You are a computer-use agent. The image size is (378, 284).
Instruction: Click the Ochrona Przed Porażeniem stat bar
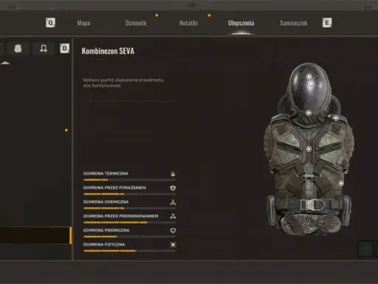(x=130, y=195)
